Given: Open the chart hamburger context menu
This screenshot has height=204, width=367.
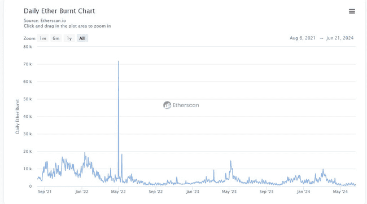Looking at the screenshot, I should click(352, 11).
